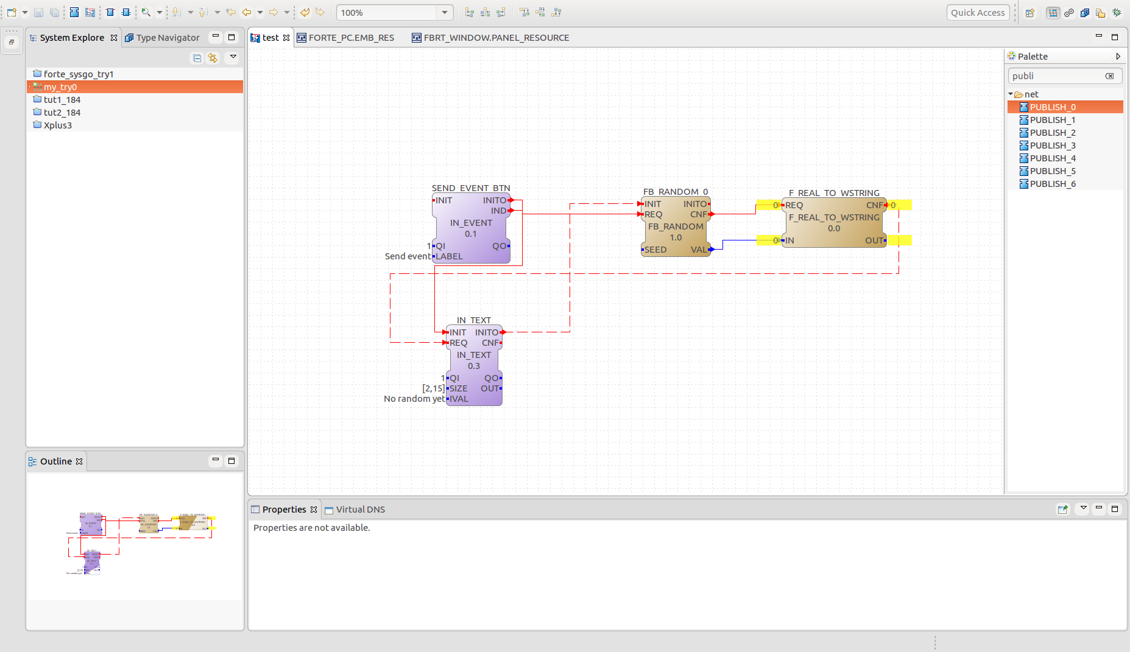
Task: Open Properties view menu dropdown arrow
Action: click(1083, 508)
